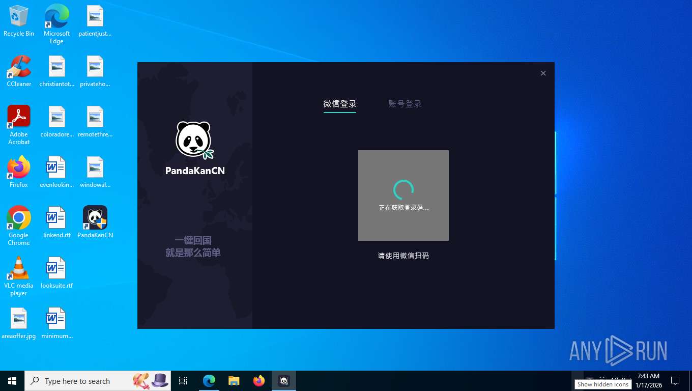The image size is (692, 391).
Task: Launch Firefox from the taskbar
Action: tap(259, 381)
